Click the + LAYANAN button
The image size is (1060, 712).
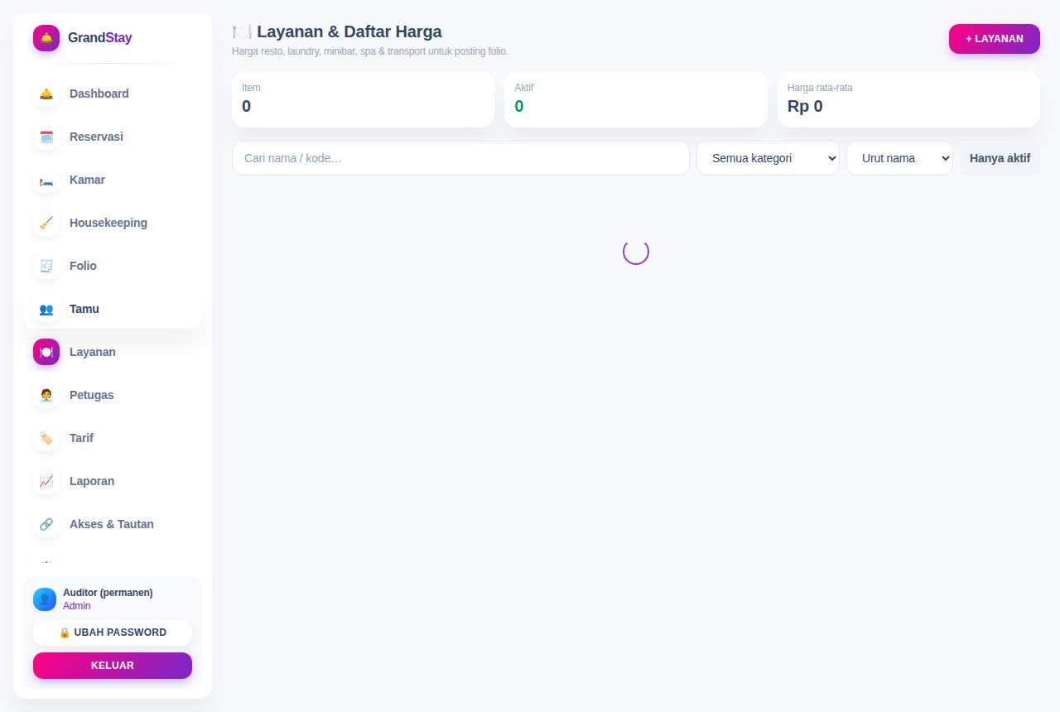(995, 39)
